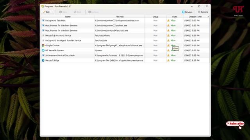Select Background Intelligent Transfer Service name
This screenshot has height=140, width=250.
pos(63,40)
